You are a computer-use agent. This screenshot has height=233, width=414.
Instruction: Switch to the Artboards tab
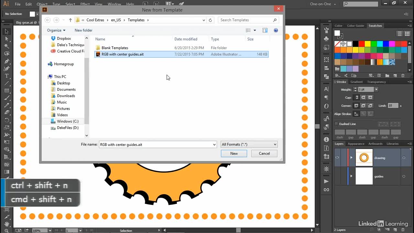pyautogui.click(x=375, y=144)
